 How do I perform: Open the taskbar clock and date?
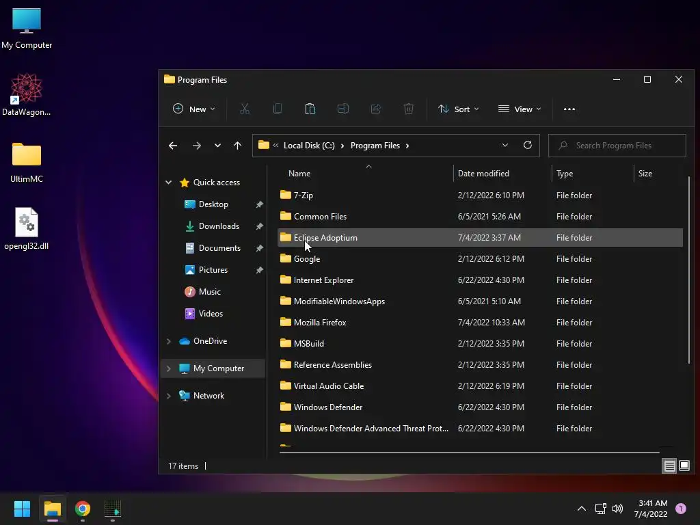(x=651, y=509)
